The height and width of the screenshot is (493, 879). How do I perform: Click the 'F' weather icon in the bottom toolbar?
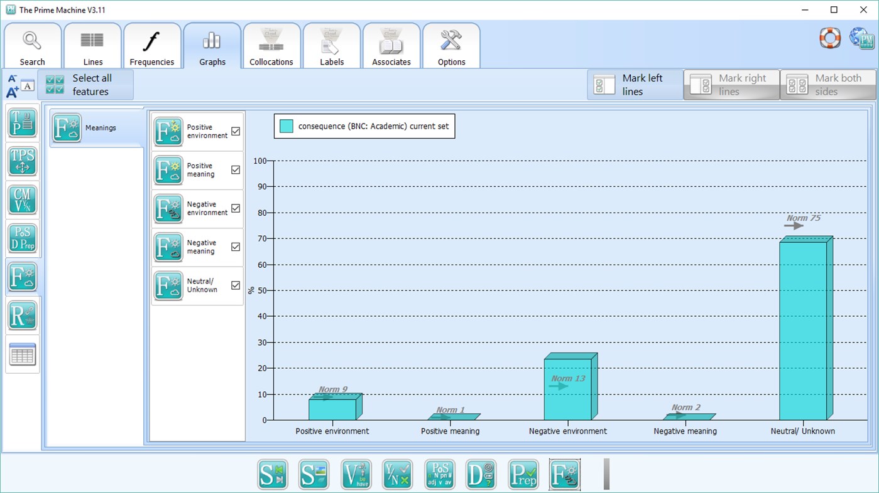pyautogui.click(x=565, y=474)
